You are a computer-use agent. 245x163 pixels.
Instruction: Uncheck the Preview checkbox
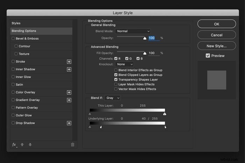pyautogui.click(x=208, y=55)
